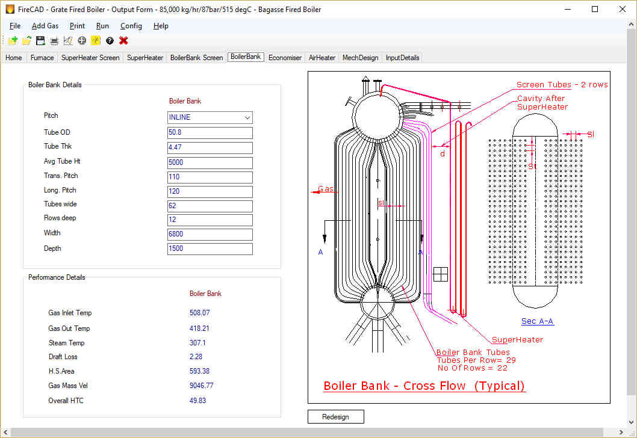Maximize the FireCAD window
637x438 pixels.
(x=595, y=9)
